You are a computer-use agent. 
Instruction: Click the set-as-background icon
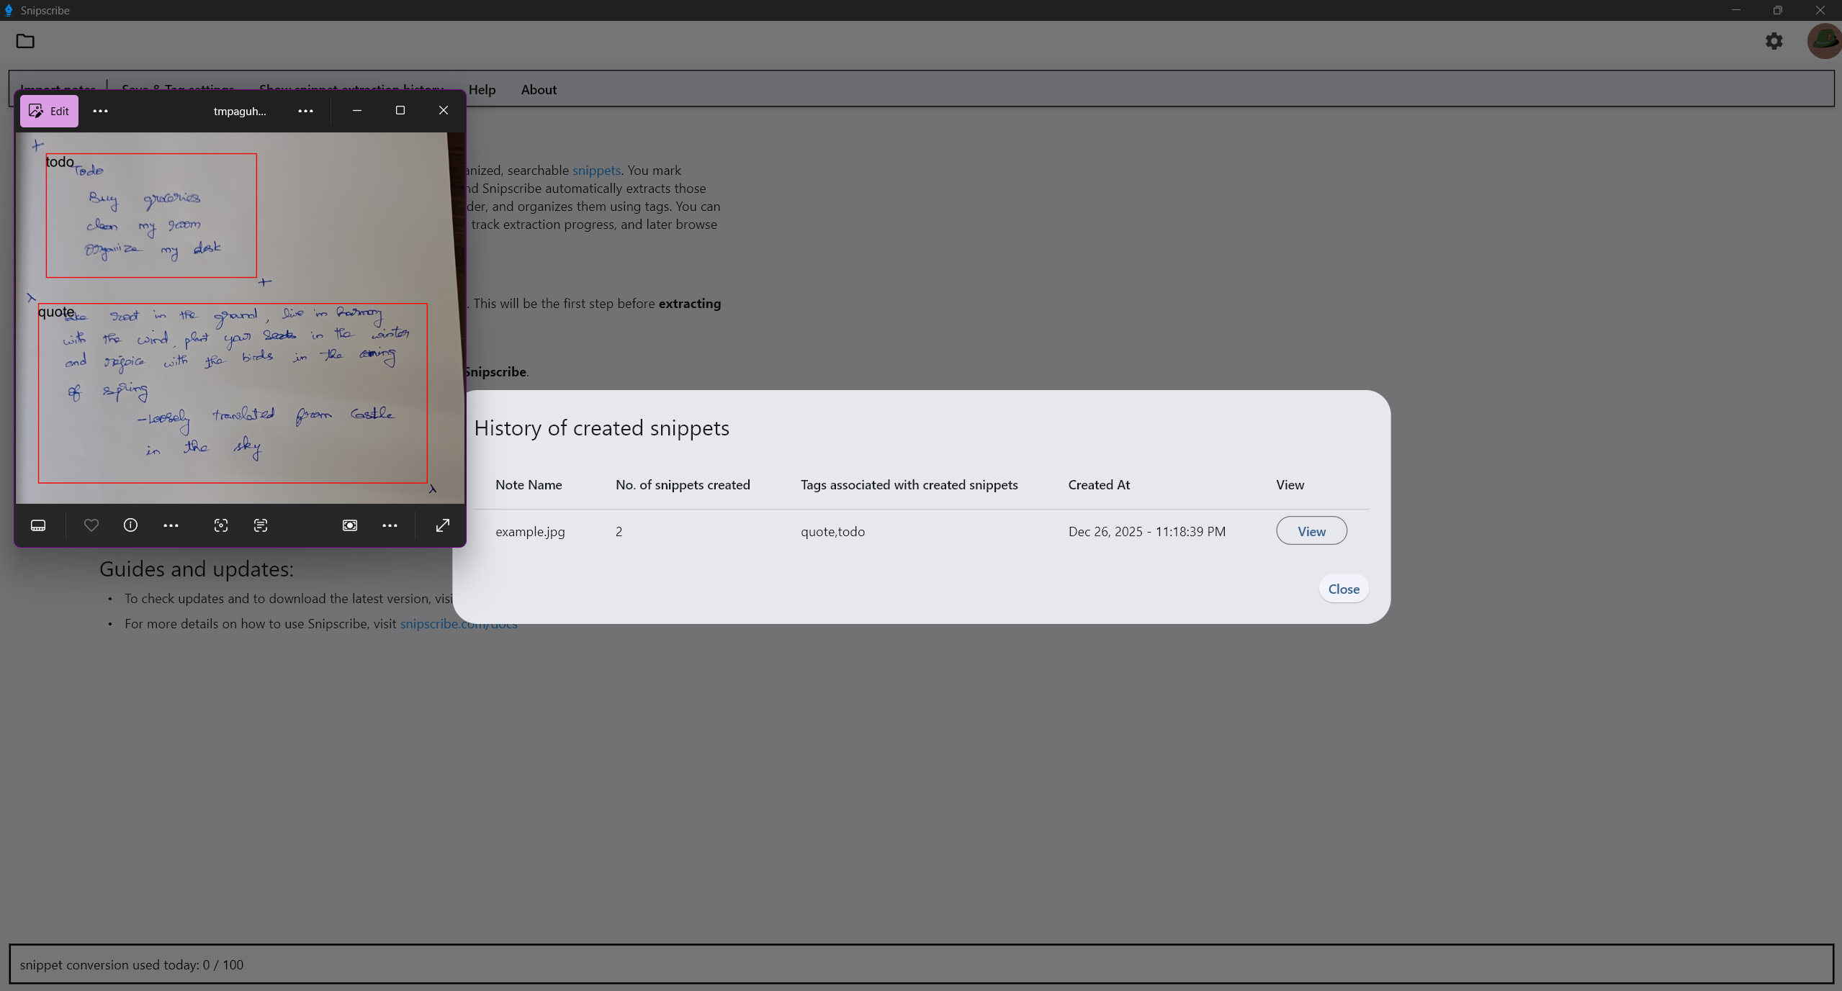point(349,525)
